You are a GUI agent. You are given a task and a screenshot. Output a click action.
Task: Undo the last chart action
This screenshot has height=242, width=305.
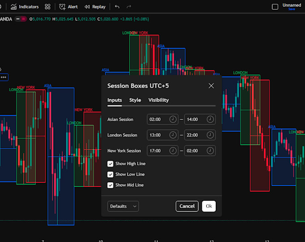(117, 7)
